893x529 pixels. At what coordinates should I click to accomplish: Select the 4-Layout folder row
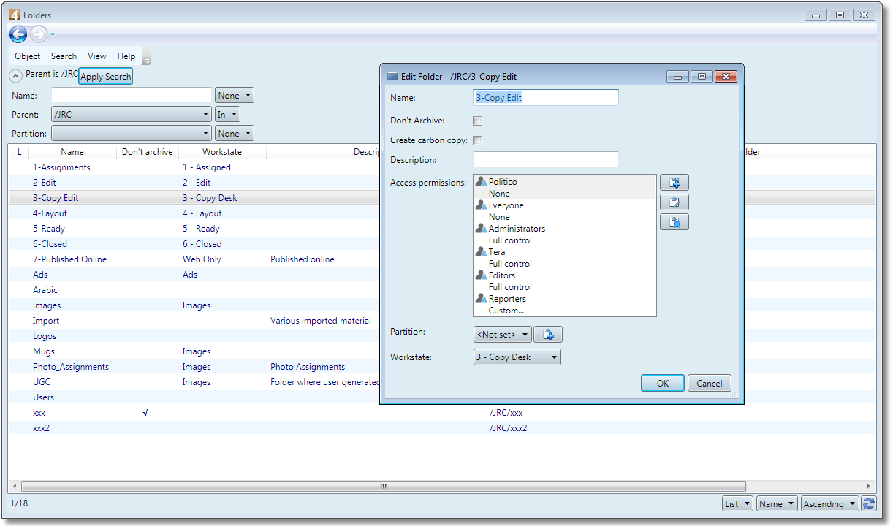442,213
